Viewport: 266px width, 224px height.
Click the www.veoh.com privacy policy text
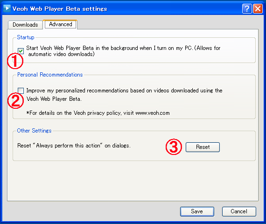153,113
